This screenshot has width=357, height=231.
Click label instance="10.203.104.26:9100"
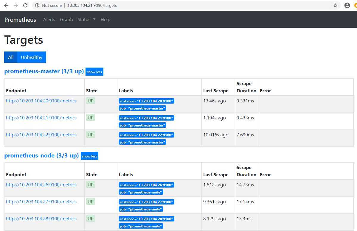[147, 185]
